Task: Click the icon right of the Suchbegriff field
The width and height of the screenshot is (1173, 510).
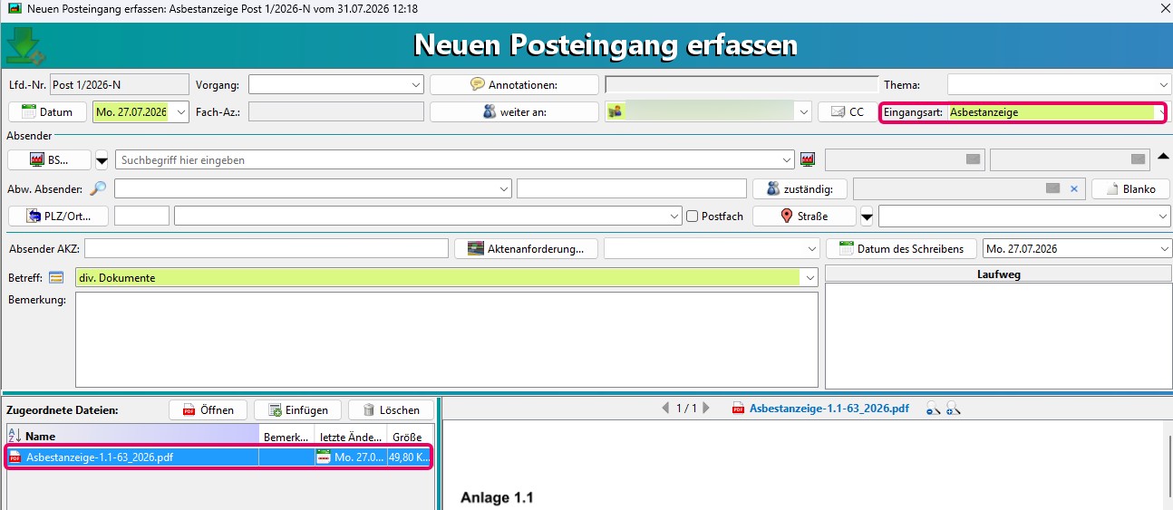Action: (808, 159)
